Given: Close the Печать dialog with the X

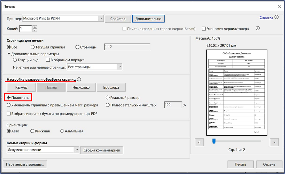Looking at the screenshot, I should pyautogui.click(x=279, y=6).
